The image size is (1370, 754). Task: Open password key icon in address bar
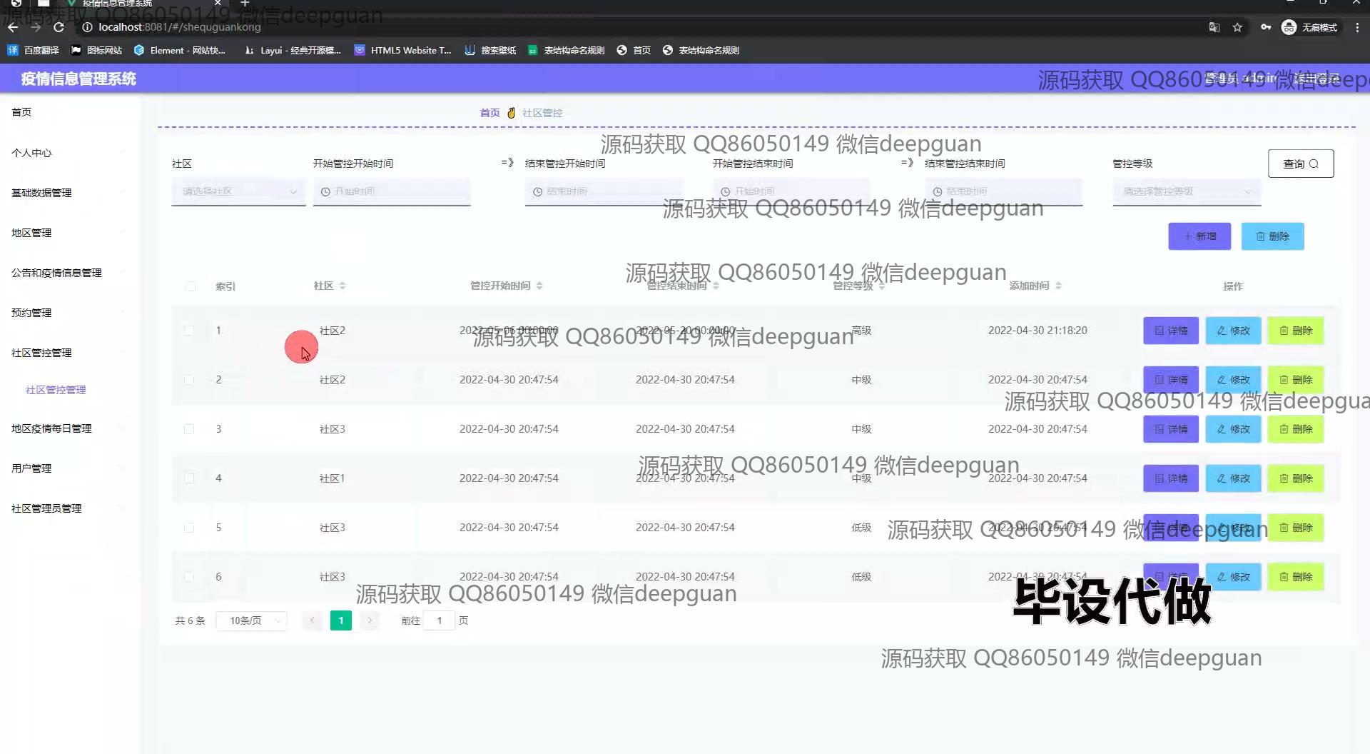(x=1265, y=27)
